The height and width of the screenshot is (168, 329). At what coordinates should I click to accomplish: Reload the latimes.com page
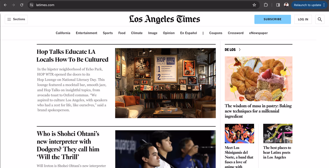22,5
